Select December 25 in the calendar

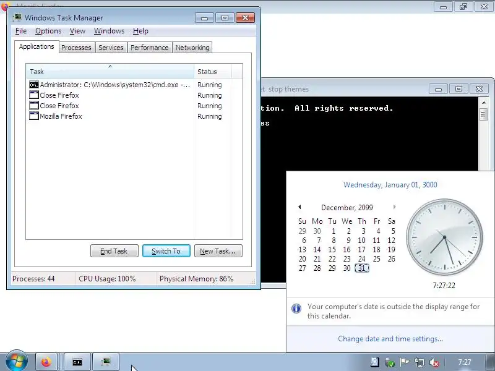(377, 259)
